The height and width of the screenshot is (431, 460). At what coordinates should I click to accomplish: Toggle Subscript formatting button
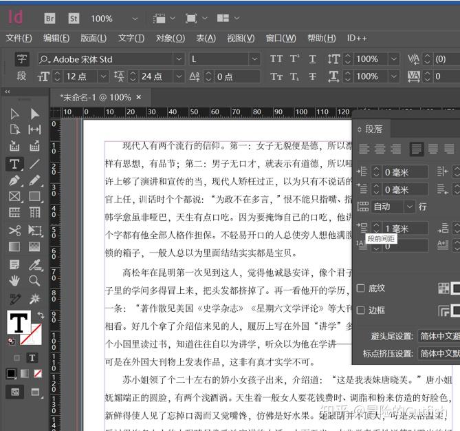(294, 76)
